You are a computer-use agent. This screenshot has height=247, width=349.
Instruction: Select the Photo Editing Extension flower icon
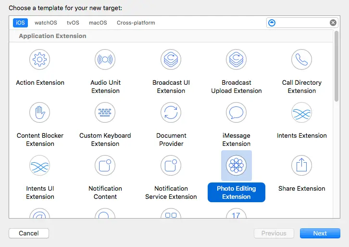236,166
